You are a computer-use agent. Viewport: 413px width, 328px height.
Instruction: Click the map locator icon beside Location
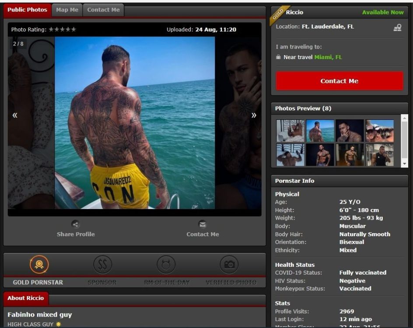pyautogui.click(x=397, y=28)
